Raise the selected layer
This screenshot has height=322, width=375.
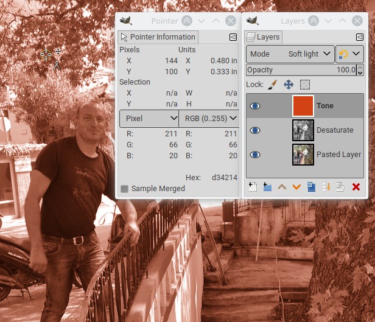282,187
